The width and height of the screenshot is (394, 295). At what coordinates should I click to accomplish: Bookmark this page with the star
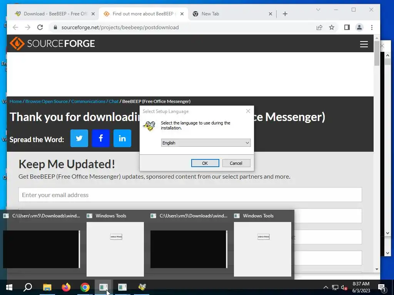(332, 27)
